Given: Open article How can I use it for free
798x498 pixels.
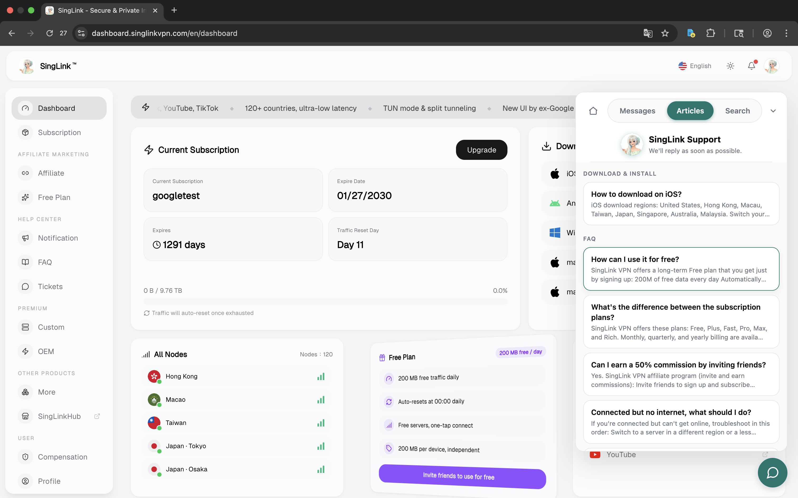Looking at the screenshot, I should [681, 269].
